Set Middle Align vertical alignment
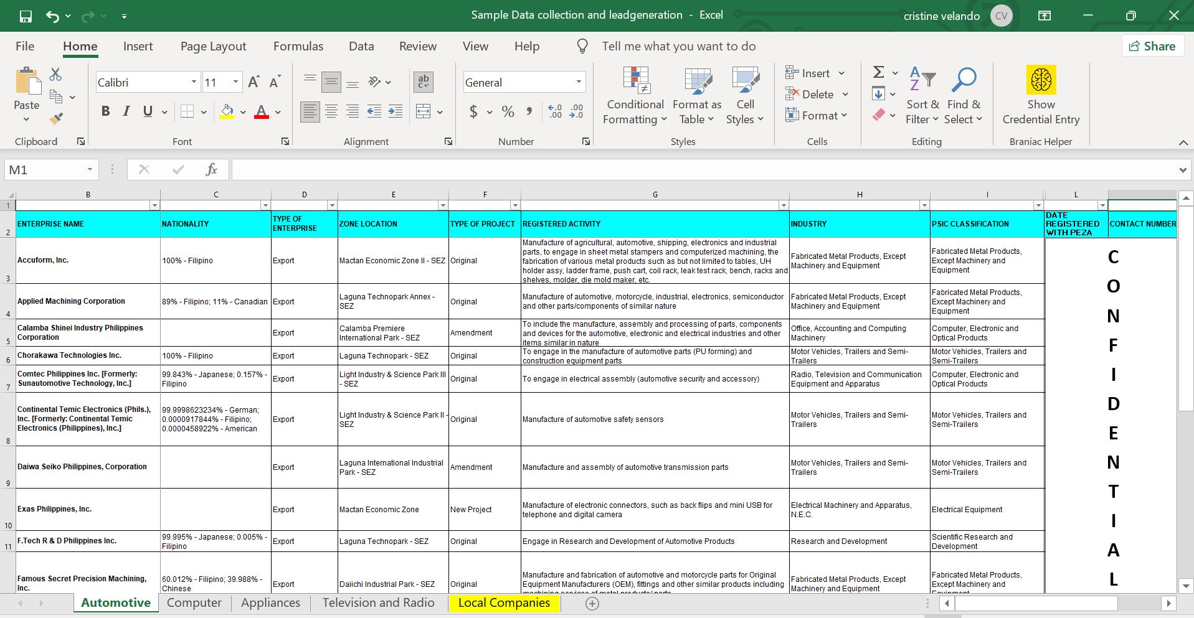 point(331,82)
